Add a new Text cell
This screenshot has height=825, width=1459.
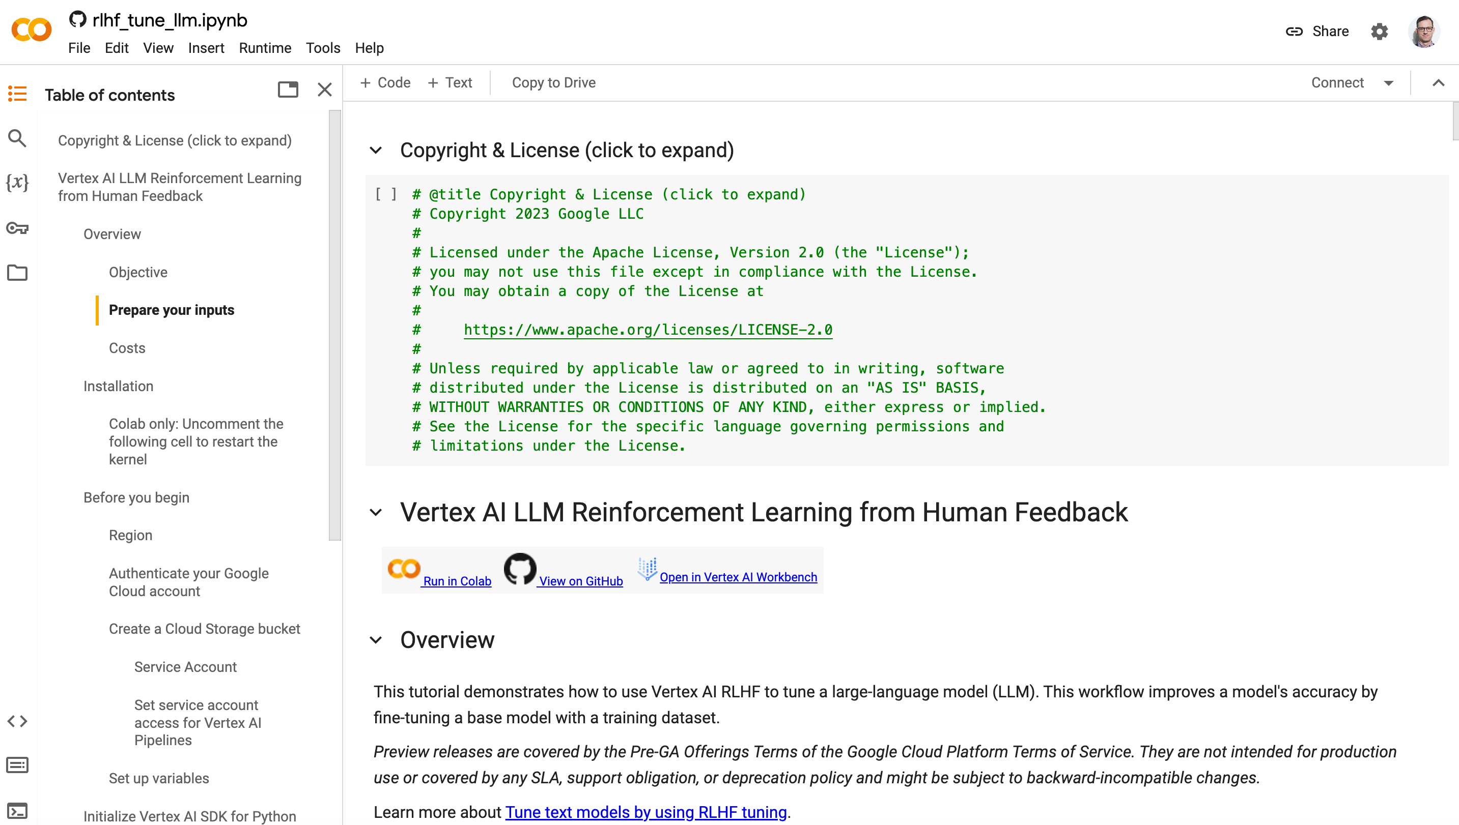[450, 83]
